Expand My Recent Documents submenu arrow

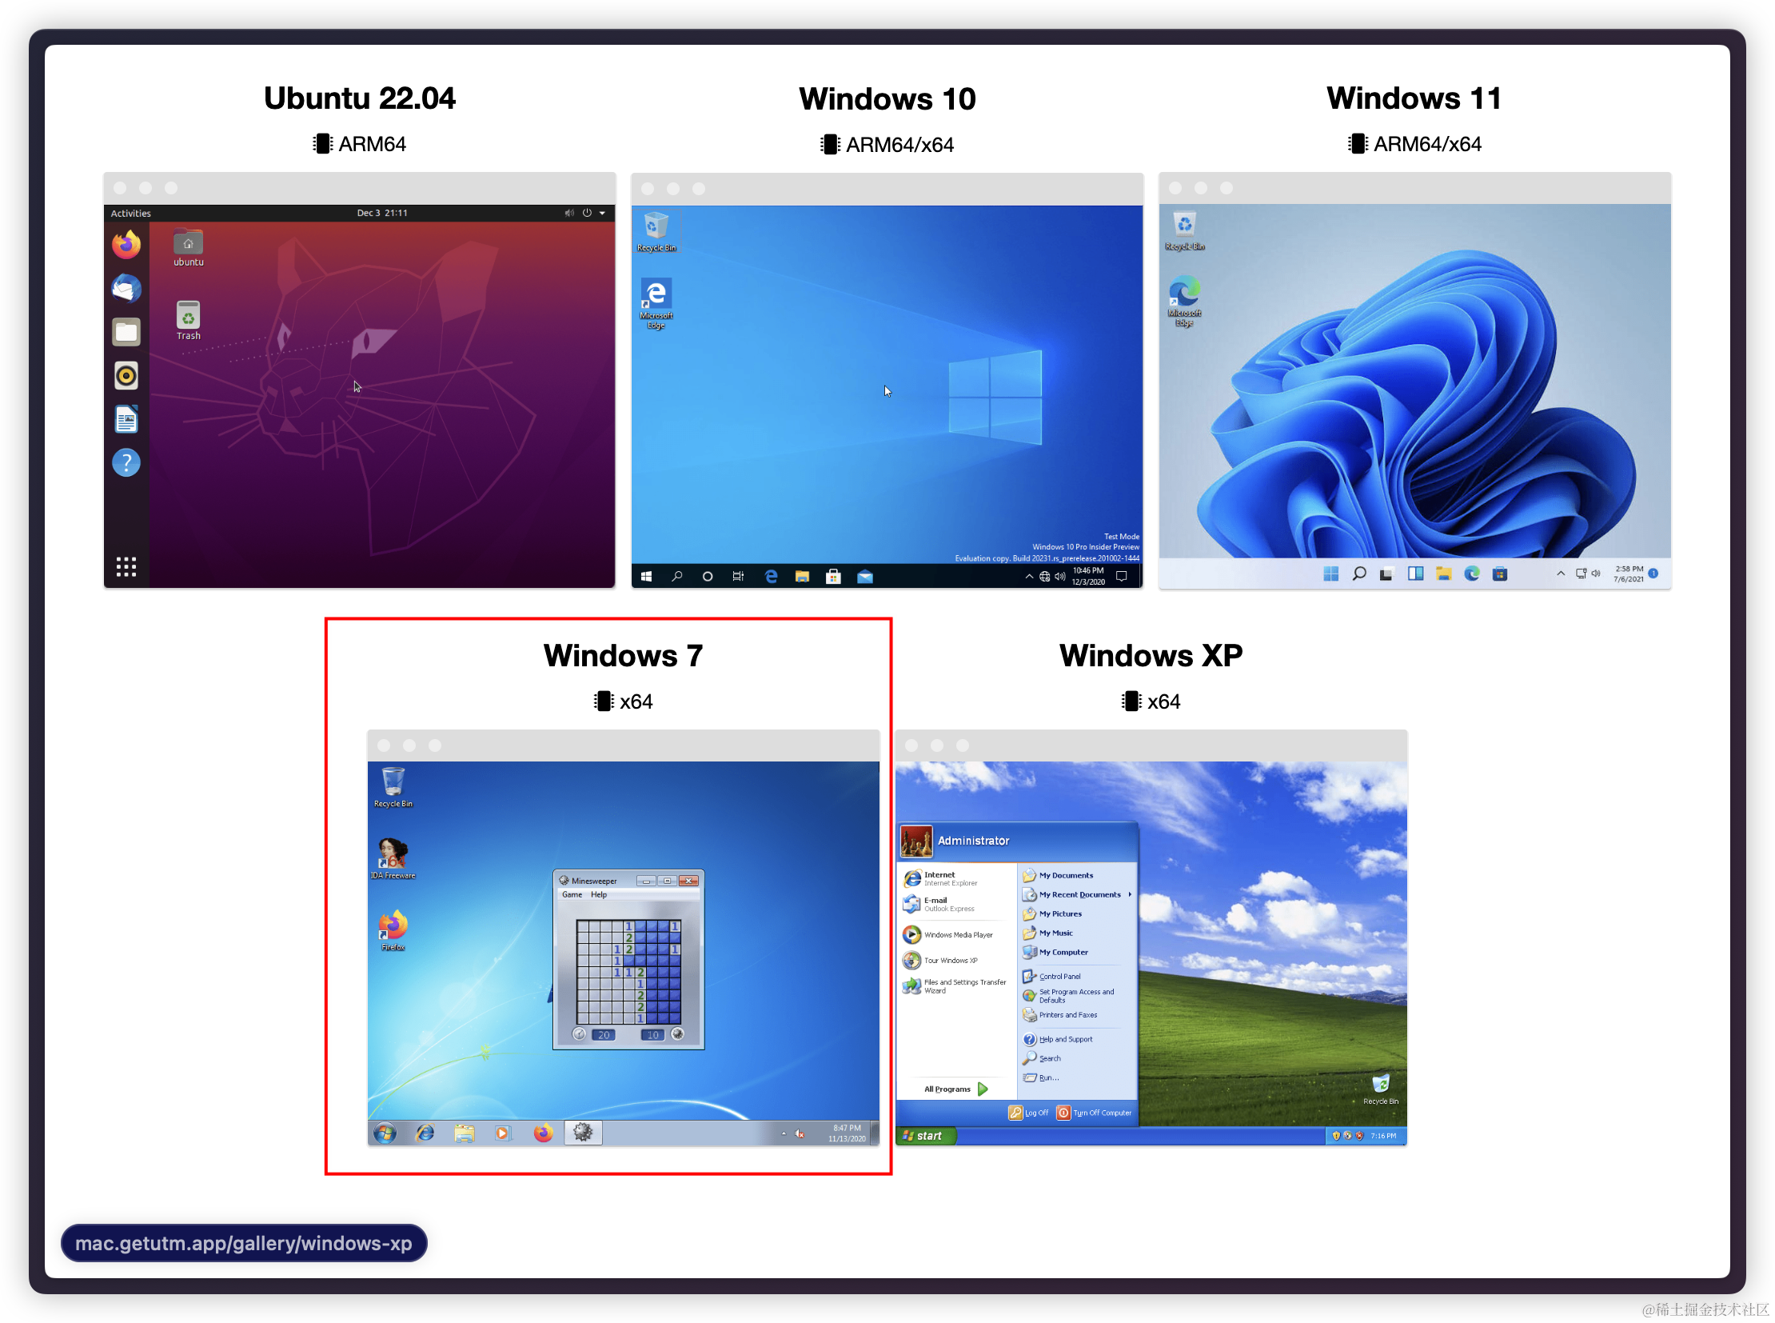point(1130,894)
